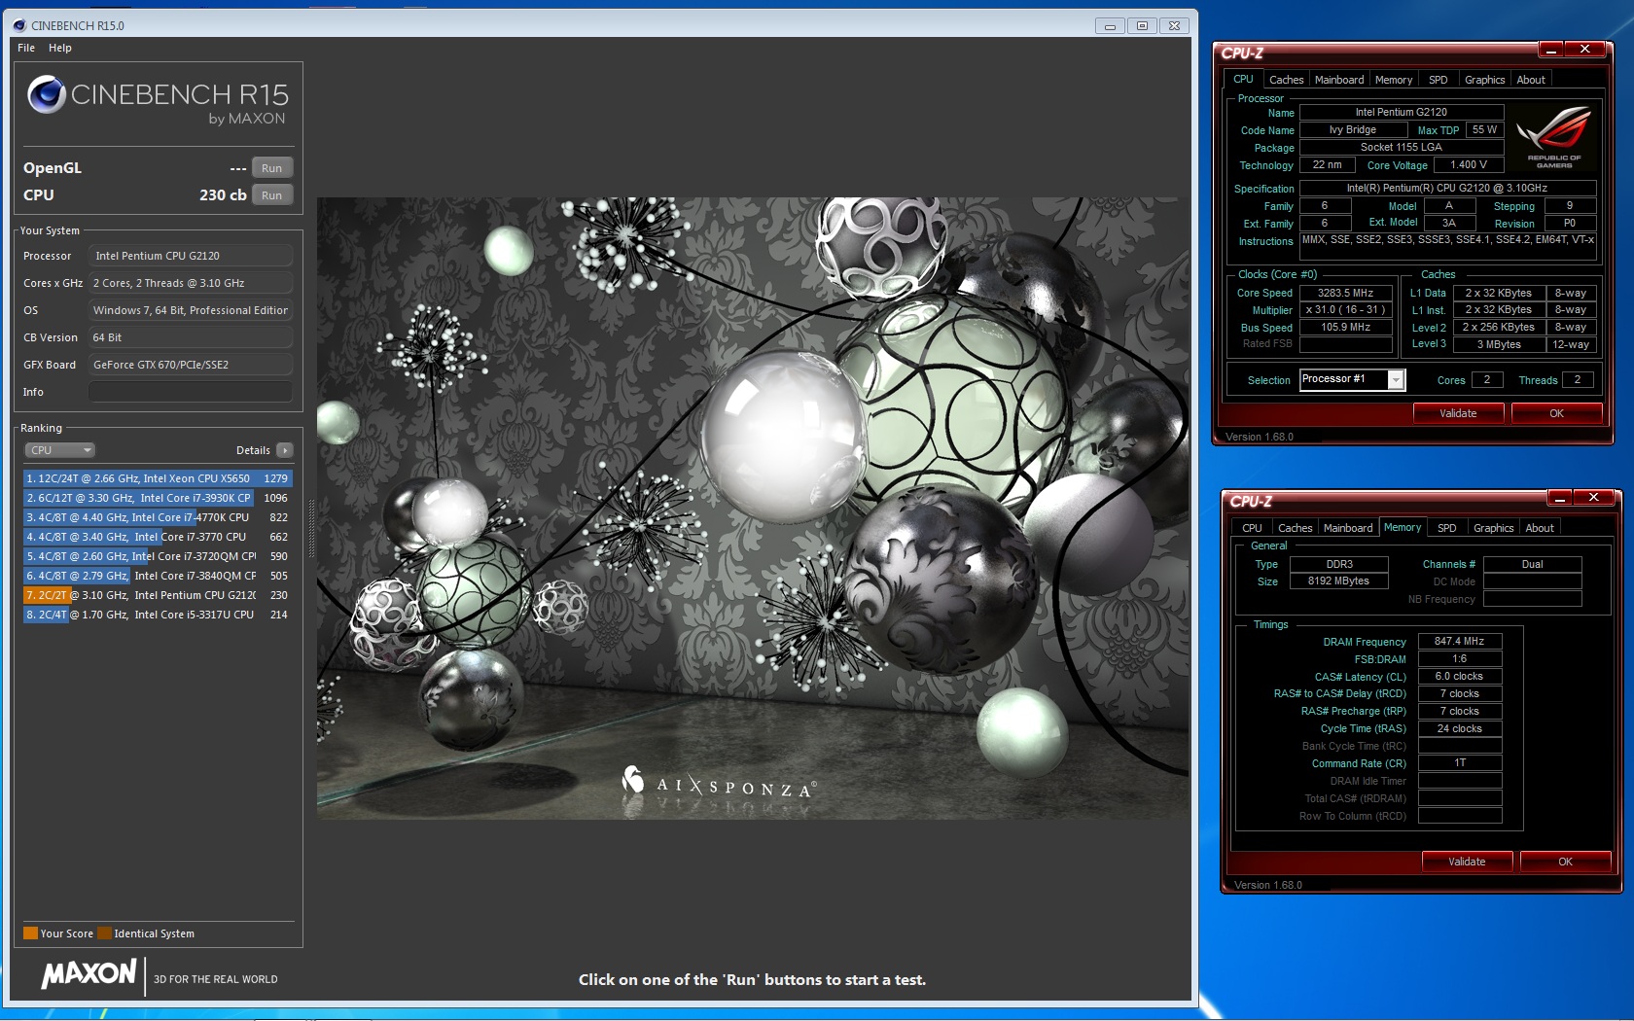Select ranking row Intel Core i7-3840QM
This screenshot has width=1634, height=1021.
[x=158, y=576]
